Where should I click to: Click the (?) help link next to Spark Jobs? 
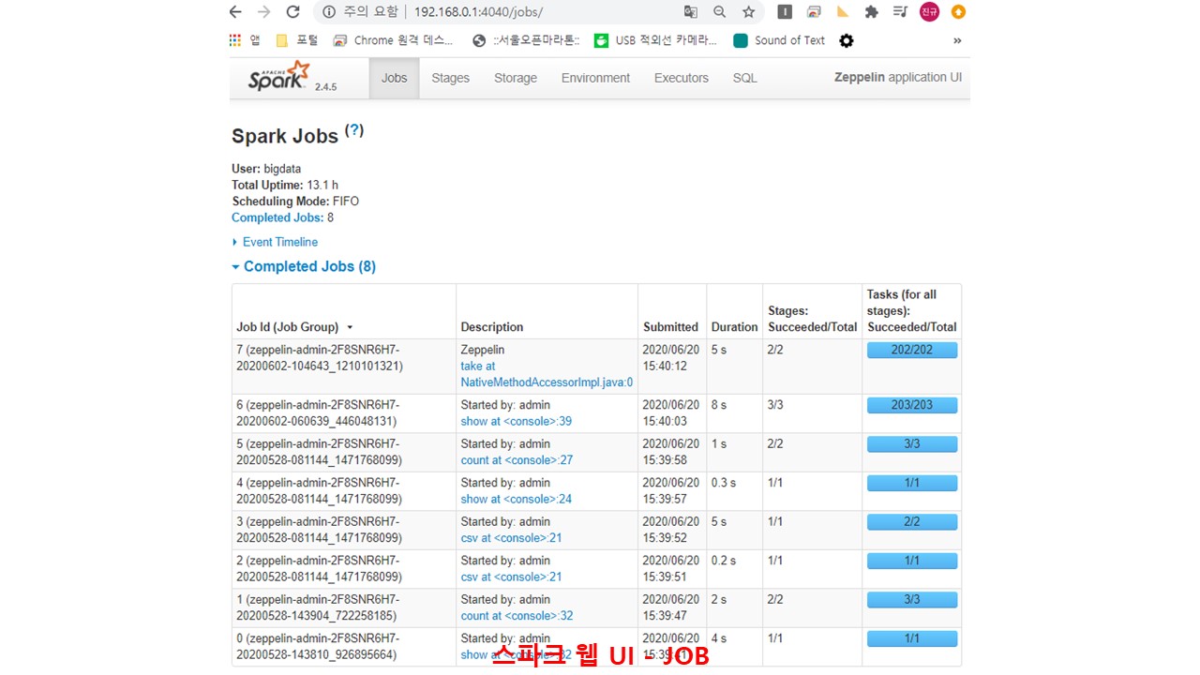(354, 130)
